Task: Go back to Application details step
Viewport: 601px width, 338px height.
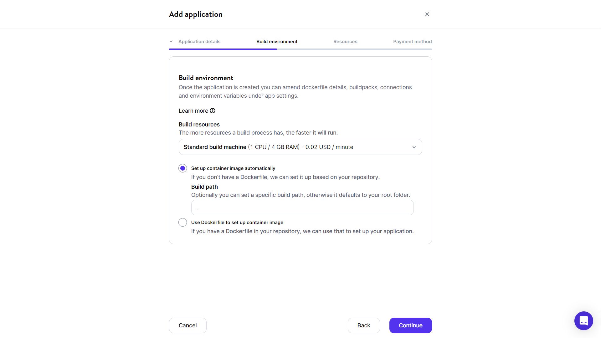Action: click(199, 41)
